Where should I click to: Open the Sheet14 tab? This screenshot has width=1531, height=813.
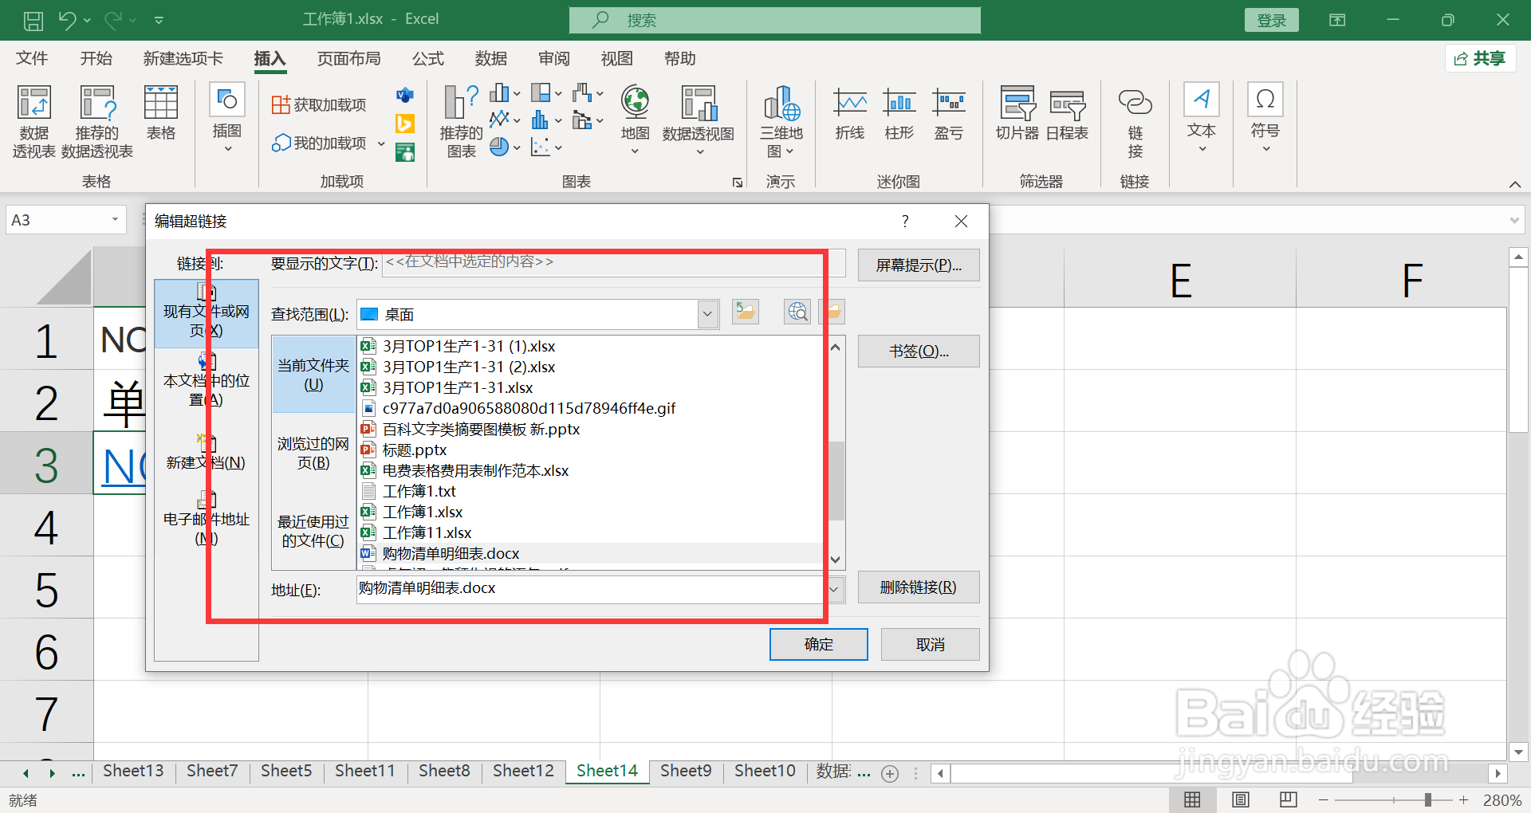tap(607, 771)
